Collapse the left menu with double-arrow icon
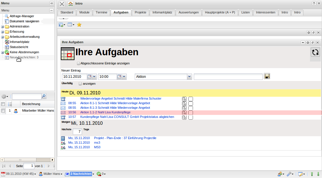This screenshot has height=178, width=322. coord(52,3)
